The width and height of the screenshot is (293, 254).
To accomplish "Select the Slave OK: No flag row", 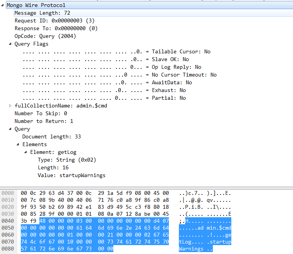I will click(106, 60).
